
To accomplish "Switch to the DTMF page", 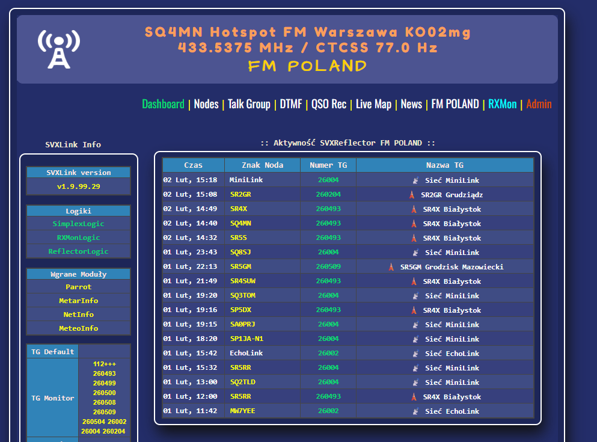I will click(291, 104).
